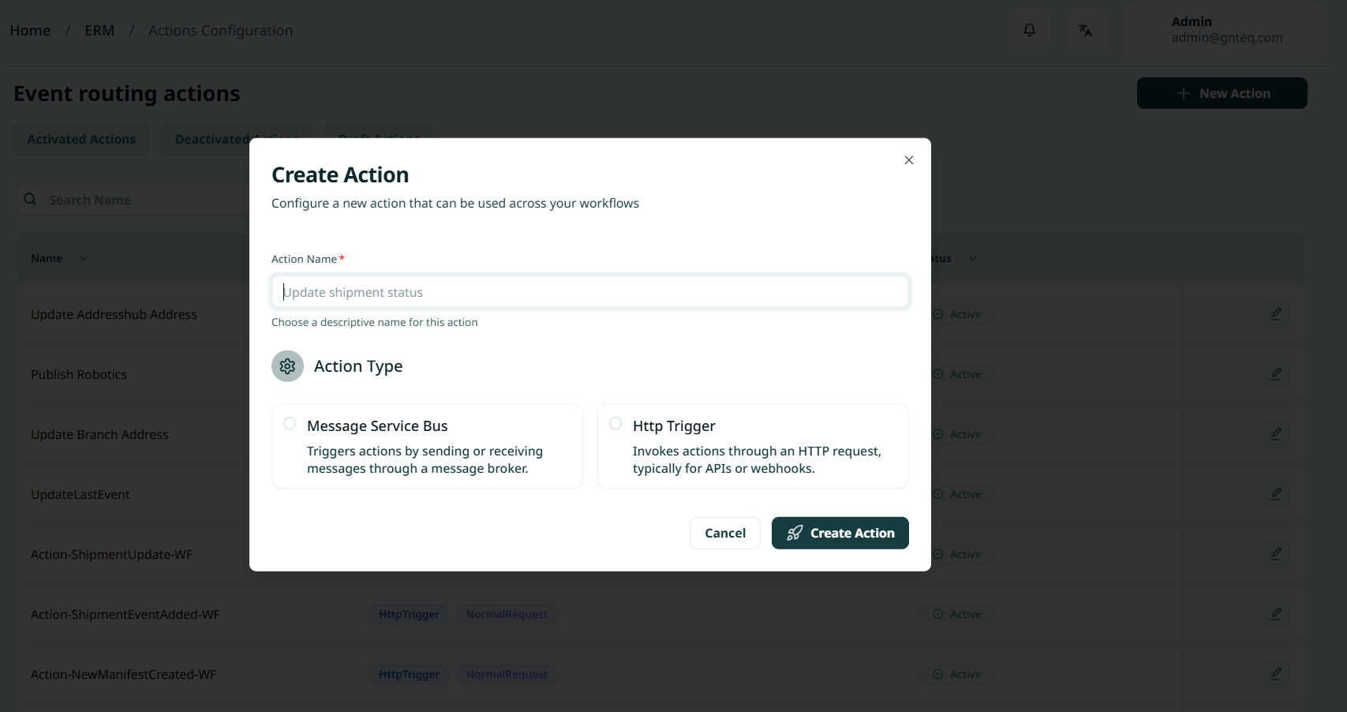Open the Admin user profile menu
The width and height of the screenshot is (1347, 712).
[1227, 30]
